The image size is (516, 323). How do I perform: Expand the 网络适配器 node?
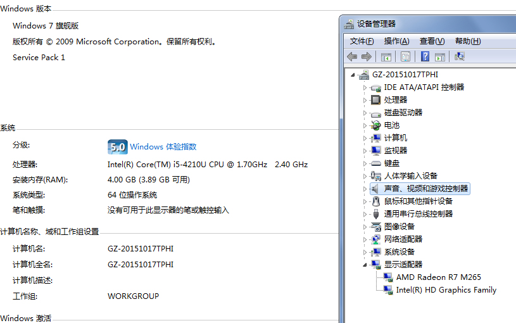coord(365,239)
